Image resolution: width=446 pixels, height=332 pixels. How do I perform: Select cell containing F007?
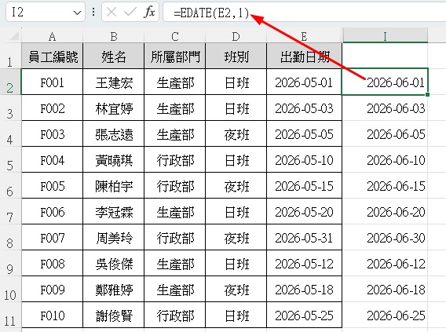pyautogui.click(x=53, y=237)
